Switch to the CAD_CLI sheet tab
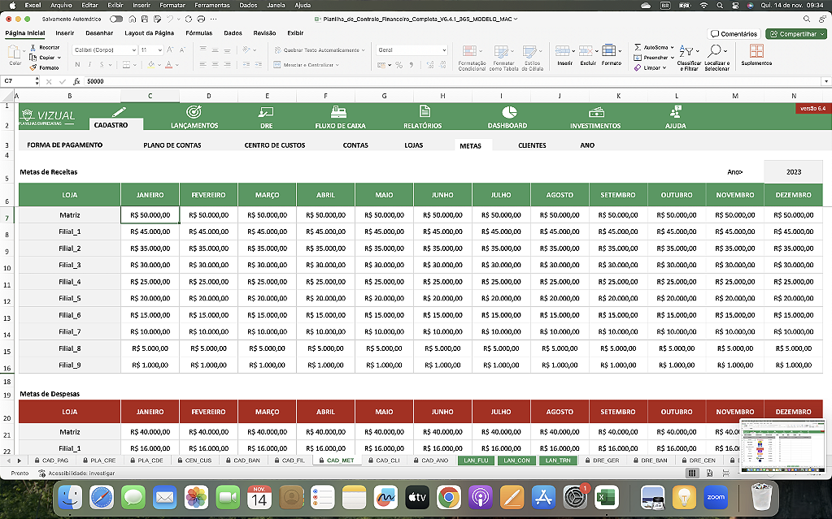 coord(386,461)
